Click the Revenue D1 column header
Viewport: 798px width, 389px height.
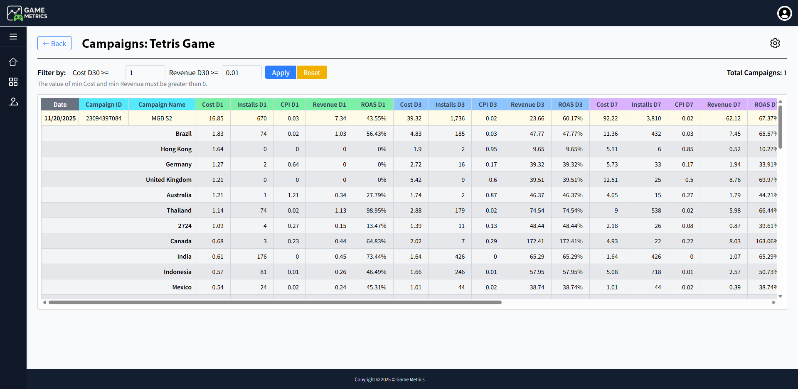tap(329, 105)
